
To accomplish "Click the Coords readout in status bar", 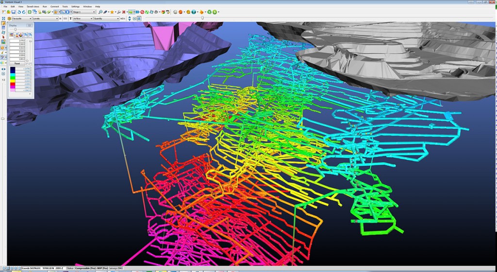I will pyautogui.click(x=43, y=268).
